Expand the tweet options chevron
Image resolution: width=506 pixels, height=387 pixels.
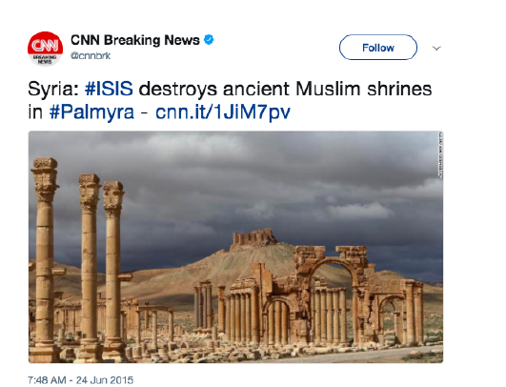point(436,49)
